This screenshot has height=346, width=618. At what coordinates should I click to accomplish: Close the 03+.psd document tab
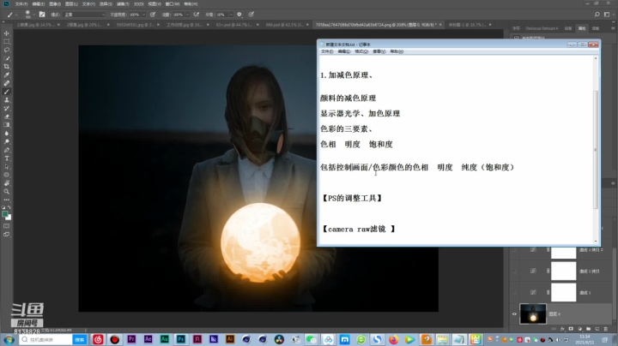point(257,24)
